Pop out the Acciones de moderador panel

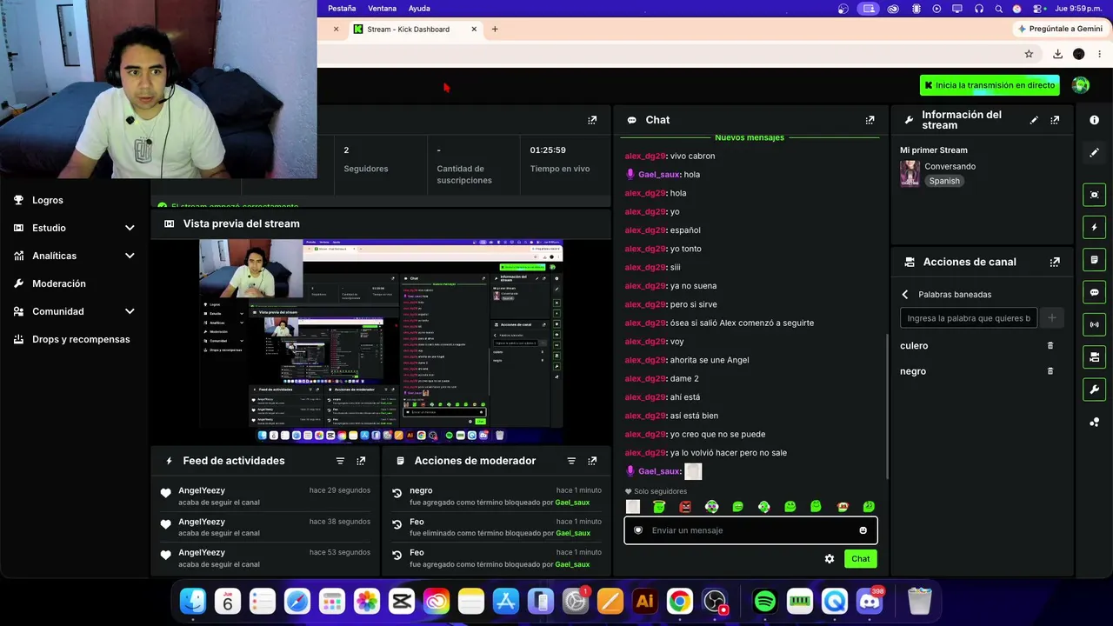coord(592,461)
